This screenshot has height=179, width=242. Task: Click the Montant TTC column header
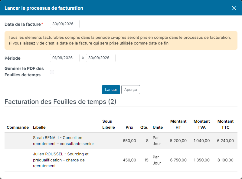click(225, 124)
